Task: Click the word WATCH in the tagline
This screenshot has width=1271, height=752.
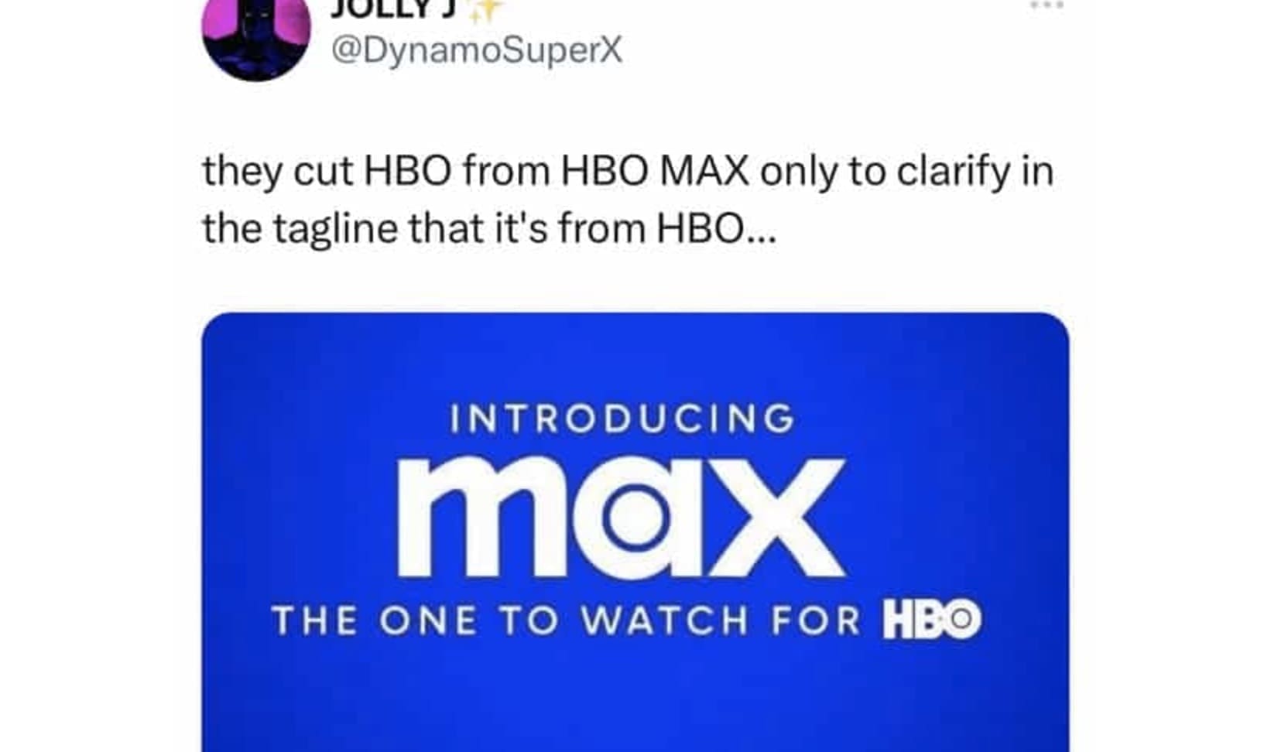Action: (666, 620)
